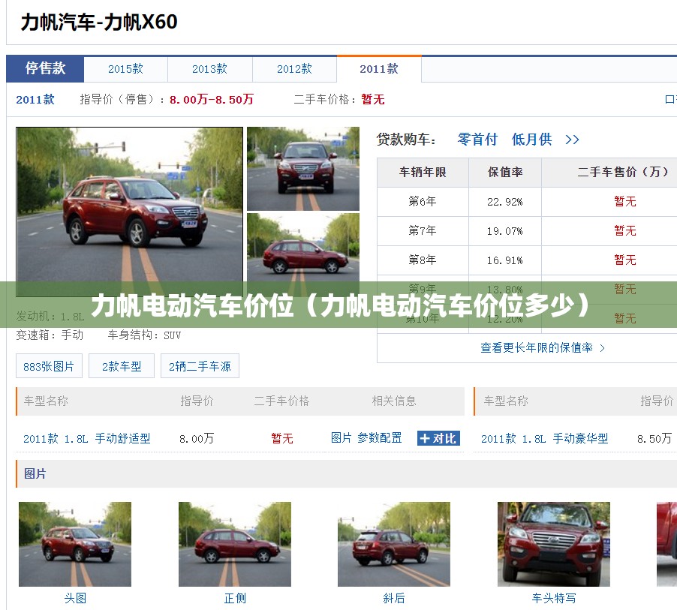Open the 2款车型 button
Viewport: 677px width, 610px height.
tap(122, 366)
